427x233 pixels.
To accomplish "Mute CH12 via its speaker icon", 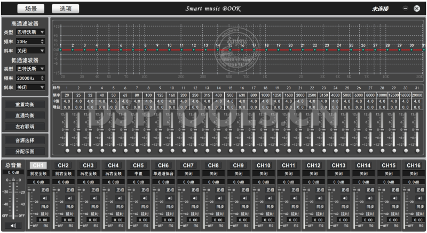I will click(320, 197).
